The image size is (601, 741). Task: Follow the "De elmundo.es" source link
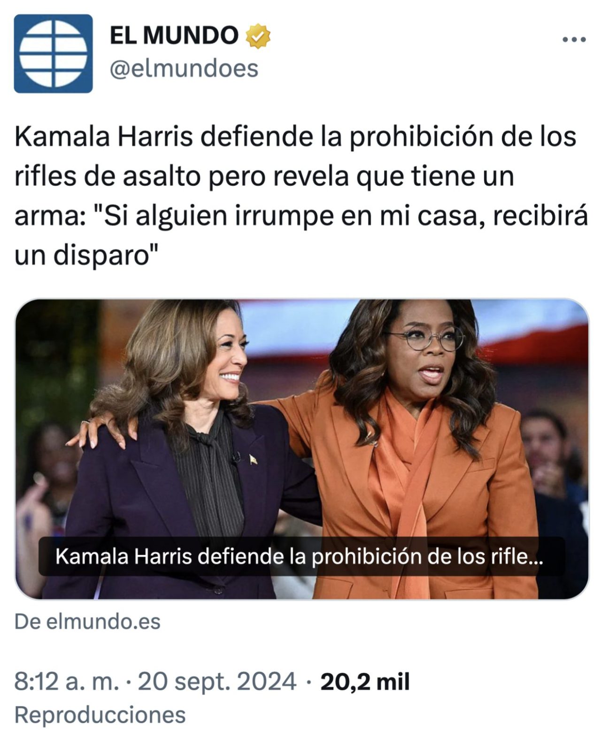point(87,622)
